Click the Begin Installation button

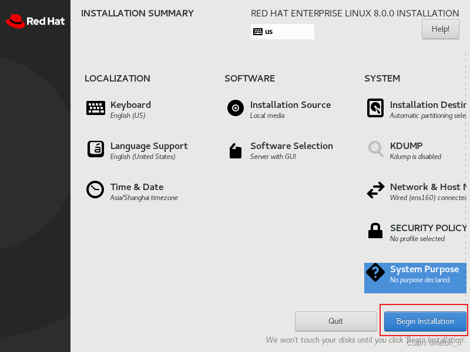(x=425, y=321)
